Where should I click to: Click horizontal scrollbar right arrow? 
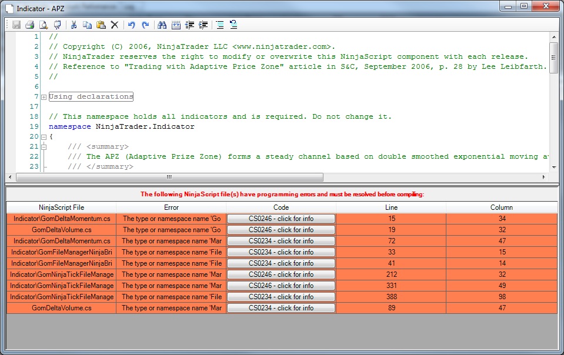[543, 177]
